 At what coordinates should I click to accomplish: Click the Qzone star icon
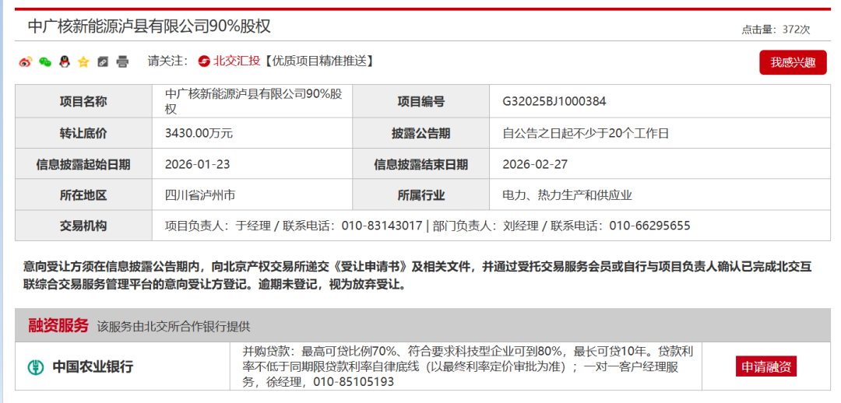tap(83, 61)
